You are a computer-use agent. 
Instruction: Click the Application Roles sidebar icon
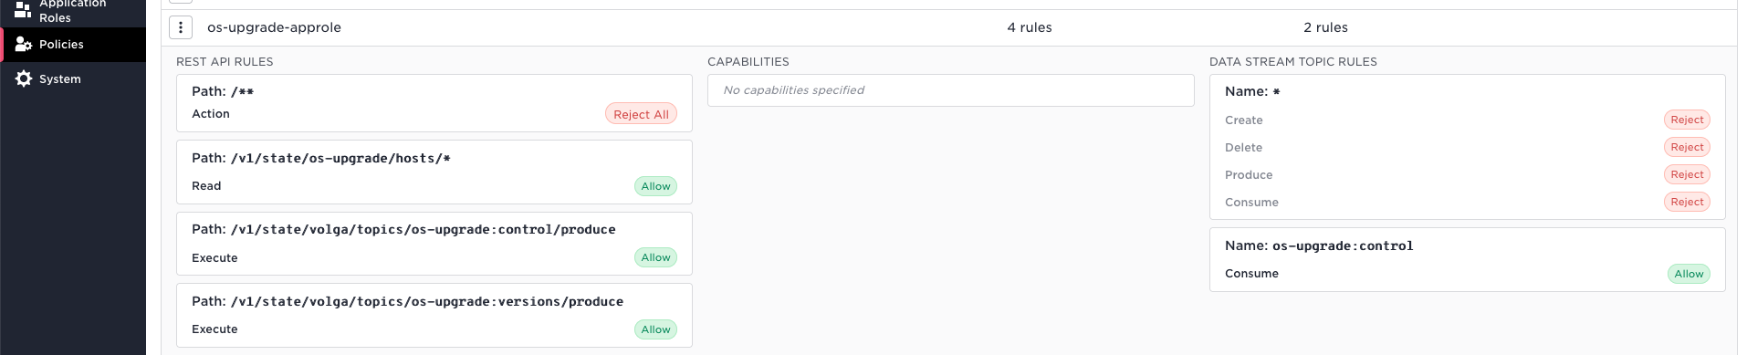(x=23, y=9)
